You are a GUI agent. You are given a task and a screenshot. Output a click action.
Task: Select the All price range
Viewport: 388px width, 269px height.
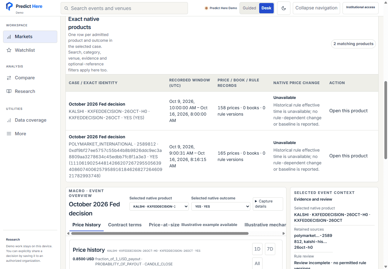pyautogui.click(x=257, y=263)
